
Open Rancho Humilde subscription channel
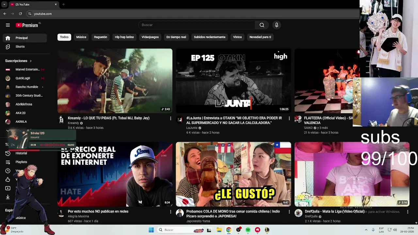tap(25, 87)
